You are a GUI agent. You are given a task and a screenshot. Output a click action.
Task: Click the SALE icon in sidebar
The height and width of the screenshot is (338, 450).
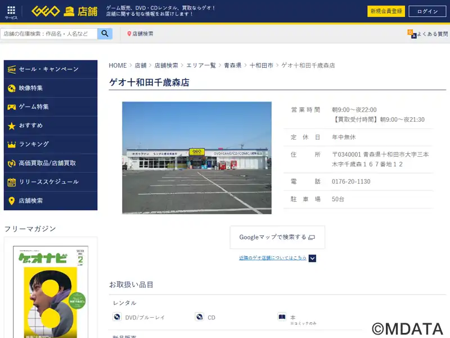click(11, 69)
